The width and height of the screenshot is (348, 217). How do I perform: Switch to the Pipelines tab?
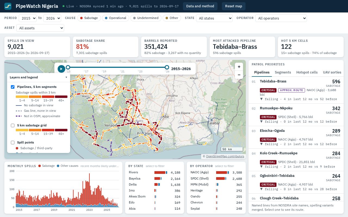point(262,72)
